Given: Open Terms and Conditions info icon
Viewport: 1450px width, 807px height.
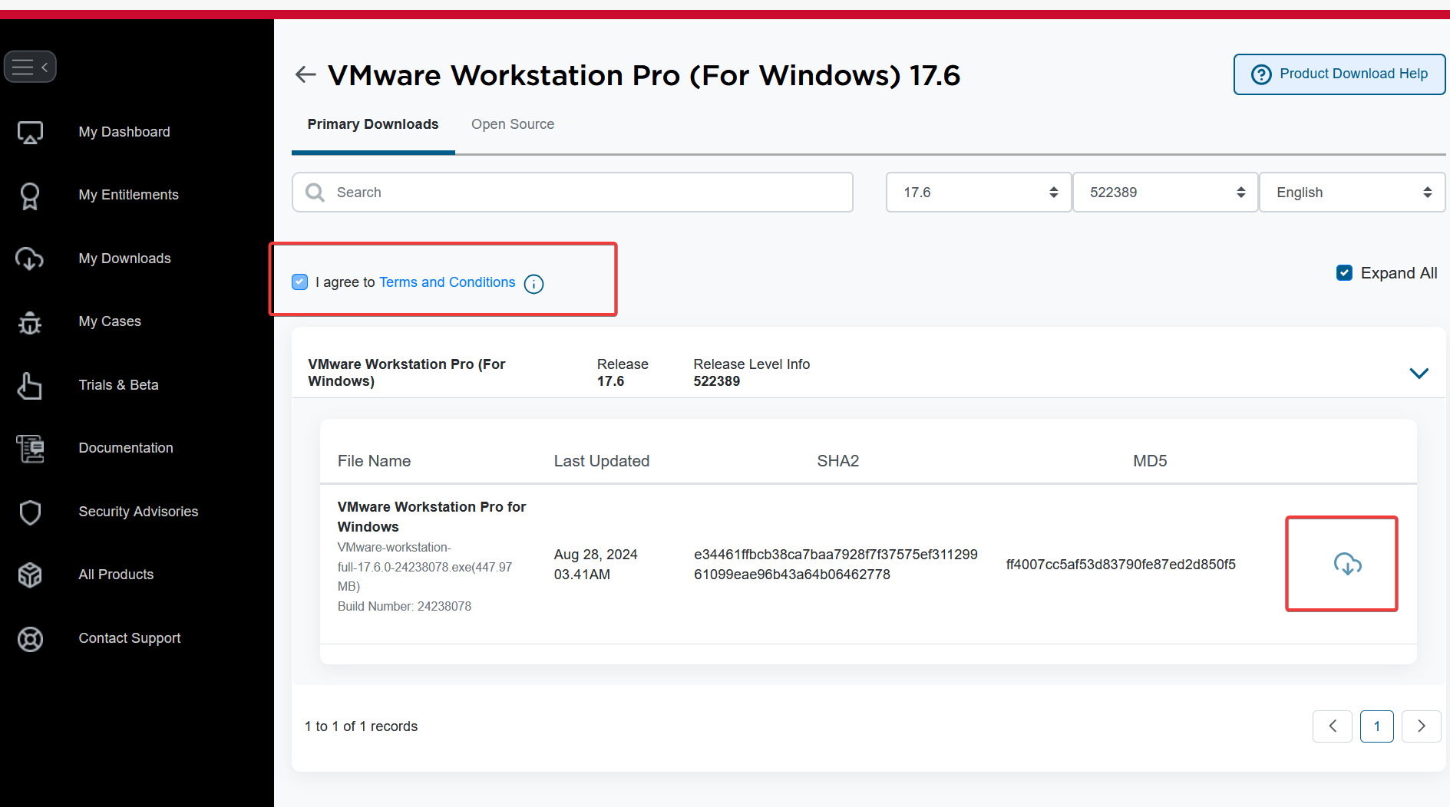Looking at the screenshot, I should (533, 284).
